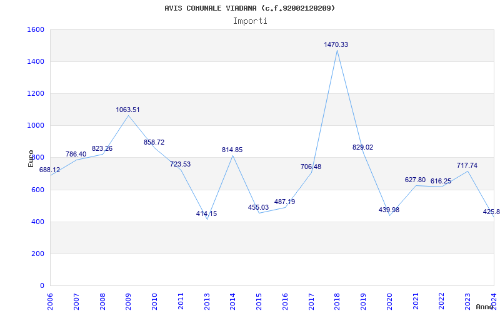Click the 2018 year on x-axis
The image size is (500, 313).
[x=337, y=300]
